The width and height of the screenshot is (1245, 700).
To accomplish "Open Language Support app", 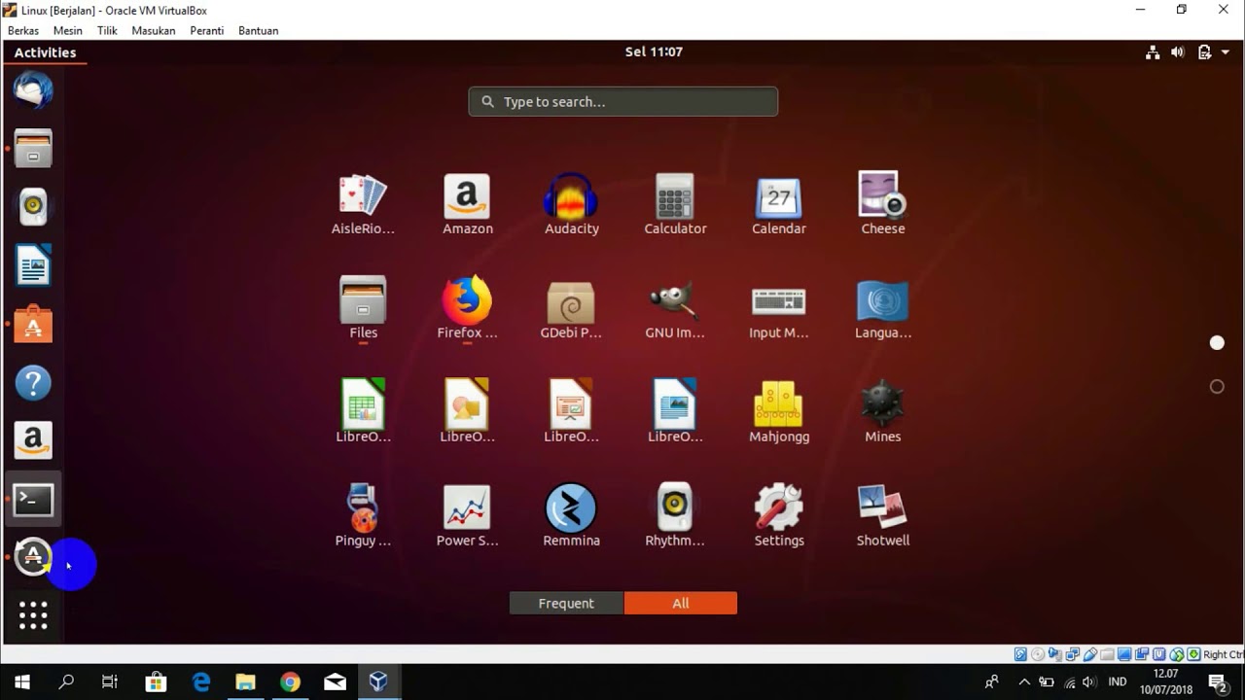I will click(x=883, y=309).
